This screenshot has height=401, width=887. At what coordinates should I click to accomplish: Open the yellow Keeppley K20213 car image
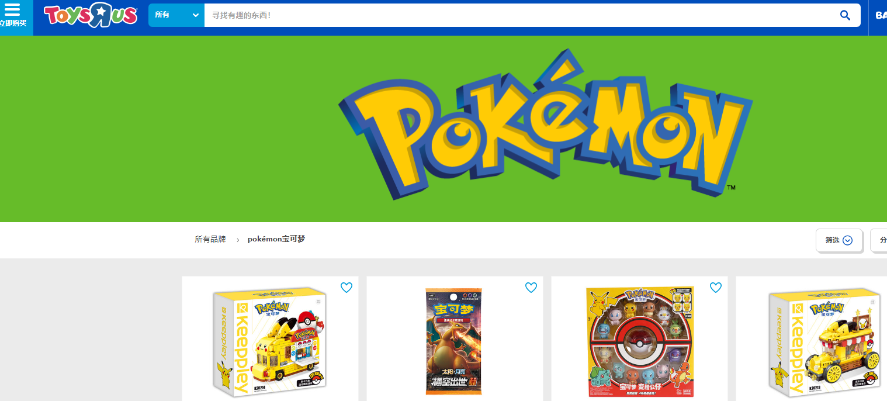pyautogui.click(x=824, y=342)
